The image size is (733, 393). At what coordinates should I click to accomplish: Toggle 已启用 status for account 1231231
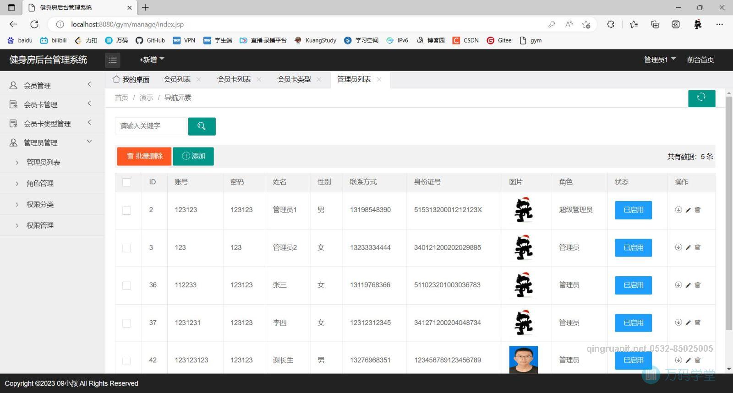[633, 323]
